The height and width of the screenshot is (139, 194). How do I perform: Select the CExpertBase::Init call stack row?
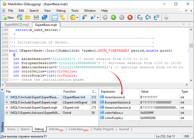coord(52,97)
